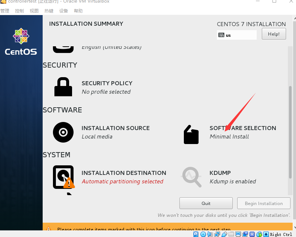The height and width of the screenshot is (237, 296).
Task: Click 'Kdump is enabled' text
Action: (x=233, y=182)
